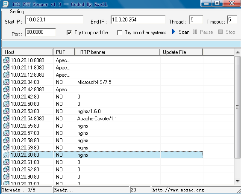Click host icon for 10.0.20.34:80
Image resolution: width=241 pixels, height=194 pixels.
point(6,82)
